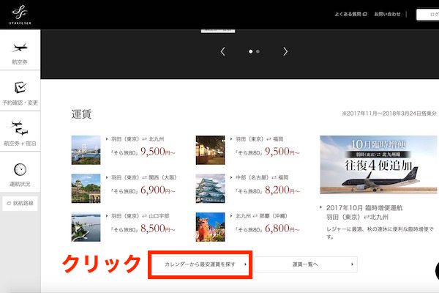439x293 pixels.
Task: Select 航空券＋宿泊 sidebar icon
Action: click(x=20, y=128)
